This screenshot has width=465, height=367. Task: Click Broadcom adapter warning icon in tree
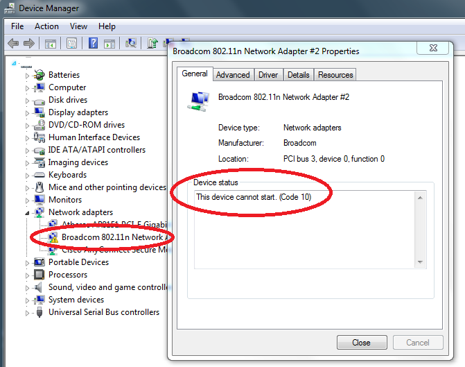click(53, 237)
